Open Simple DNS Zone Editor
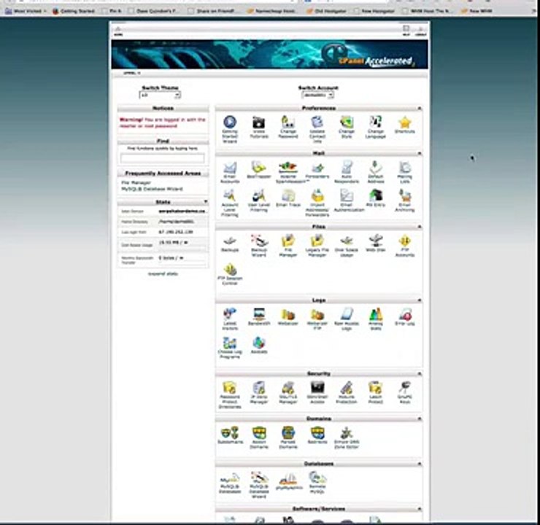Image resolution: width=540 pixels, height=525 pixels. (347, 433)
